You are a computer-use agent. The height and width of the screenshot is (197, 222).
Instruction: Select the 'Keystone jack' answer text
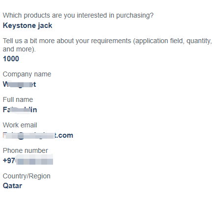pyautogui.click(x=28, y=25)
